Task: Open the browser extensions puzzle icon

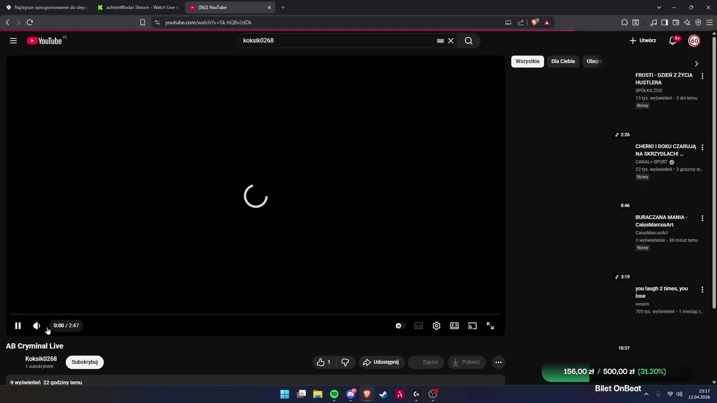Action: pos(625,22)
